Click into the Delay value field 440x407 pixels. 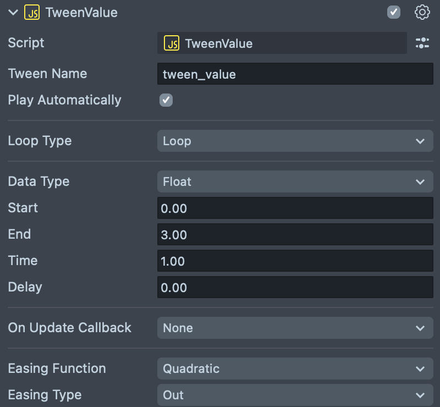point(295,287)
